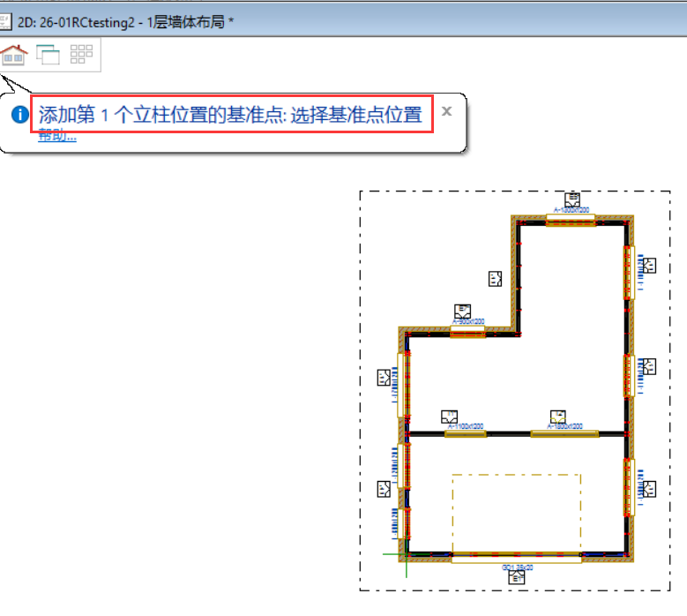This screenshot has height=616, width=687.
Task: Click the marker left of the tall inner wall
Action: (495, 279)
